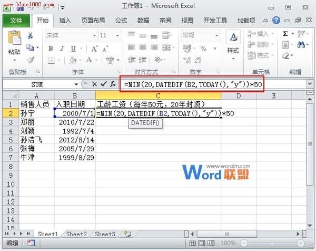Expand the formula bar

310,84
